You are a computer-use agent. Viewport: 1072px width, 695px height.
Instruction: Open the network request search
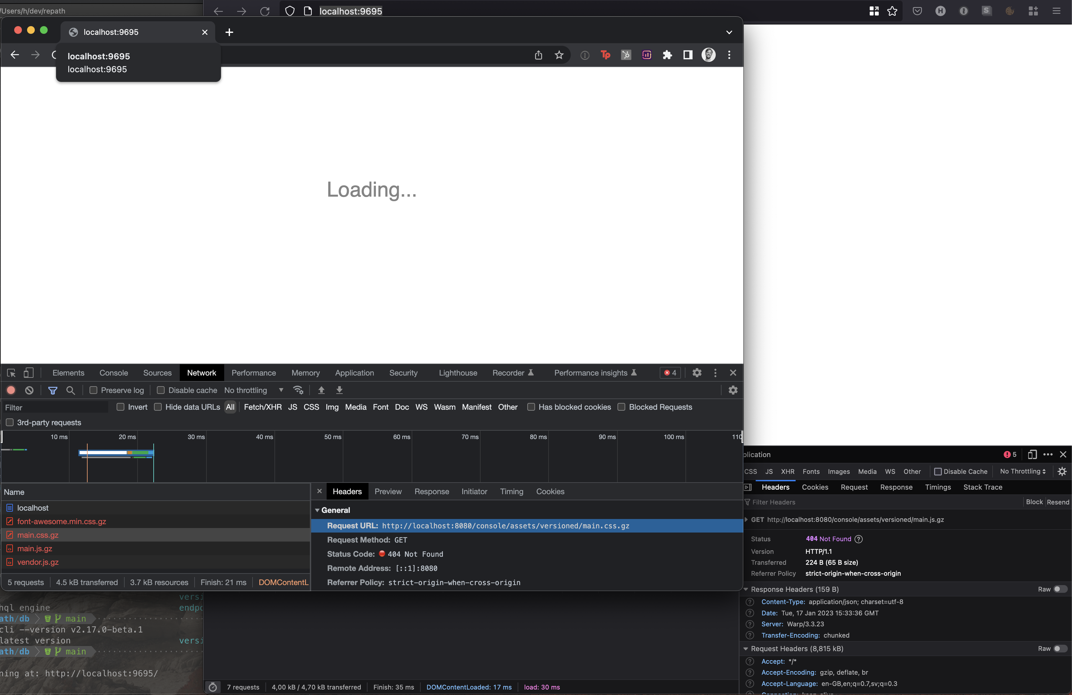click(70, 390)
